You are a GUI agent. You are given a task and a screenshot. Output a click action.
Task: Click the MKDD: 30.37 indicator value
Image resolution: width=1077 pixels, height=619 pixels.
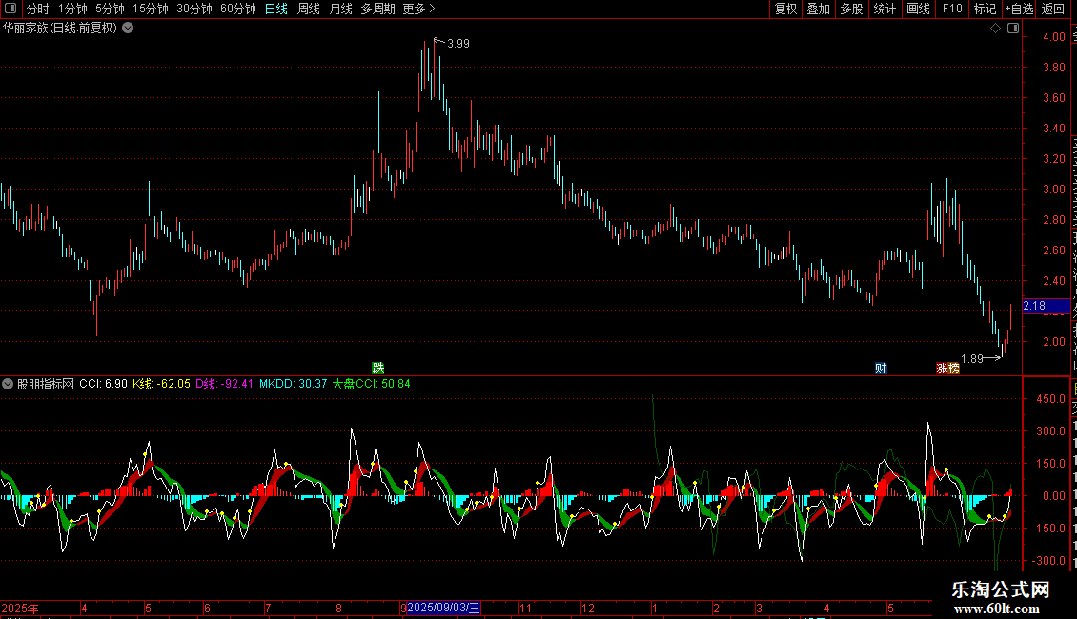pos(294,384)
